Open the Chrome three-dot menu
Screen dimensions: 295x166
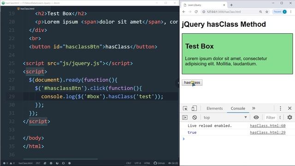pos(291,12)
